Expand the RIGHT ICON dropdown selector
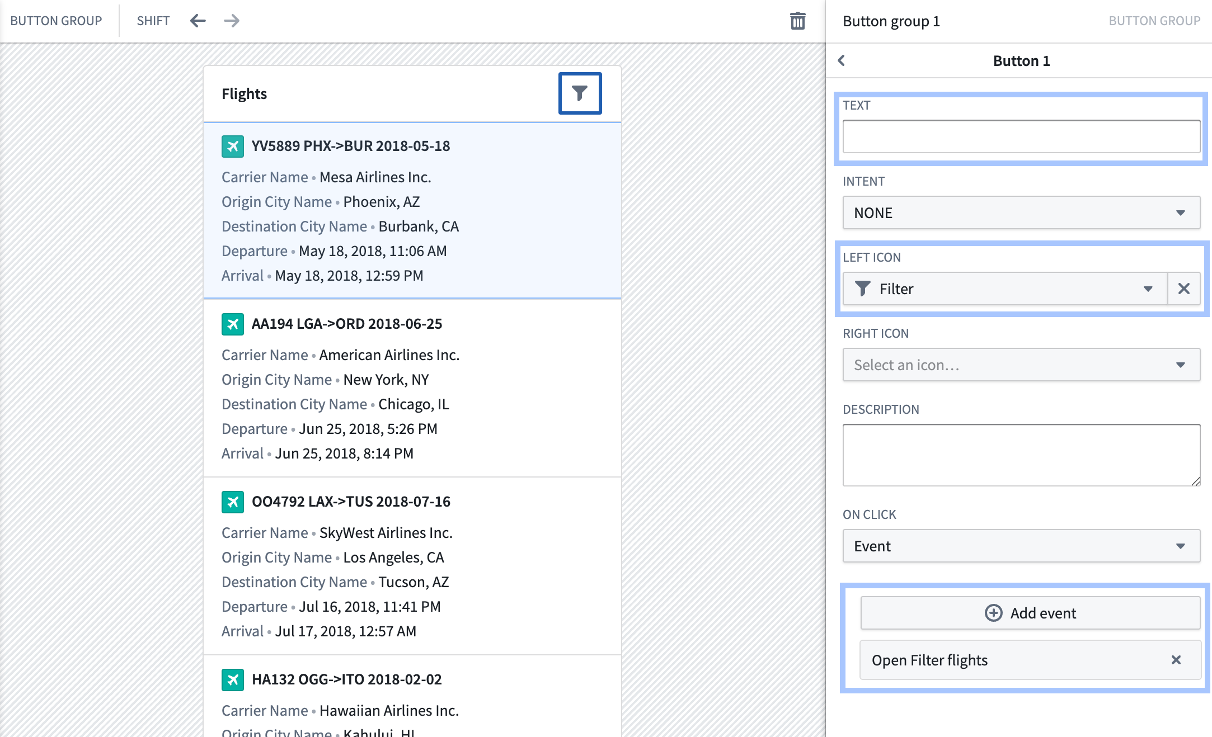The width and height of the screenshot is (1212, 737). click(x=1182, y=364)
